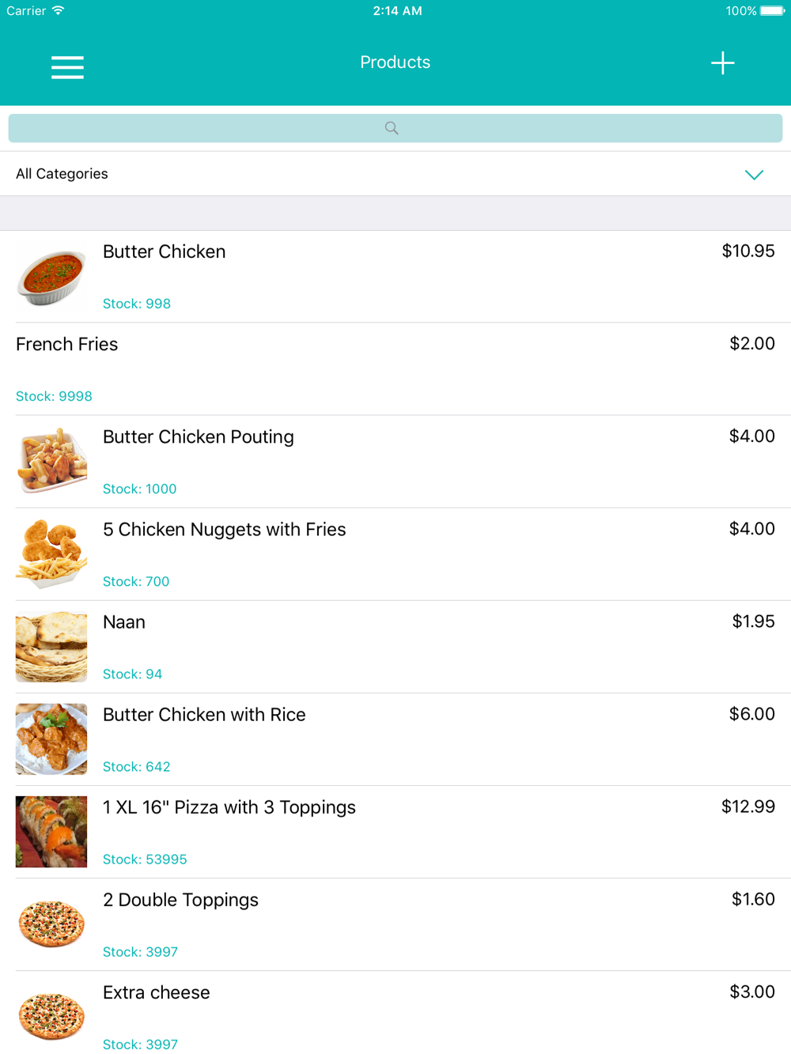This screenshot has height=1054, width=791.
Task: Open the All Categories filter
Action: pos(395,174)
